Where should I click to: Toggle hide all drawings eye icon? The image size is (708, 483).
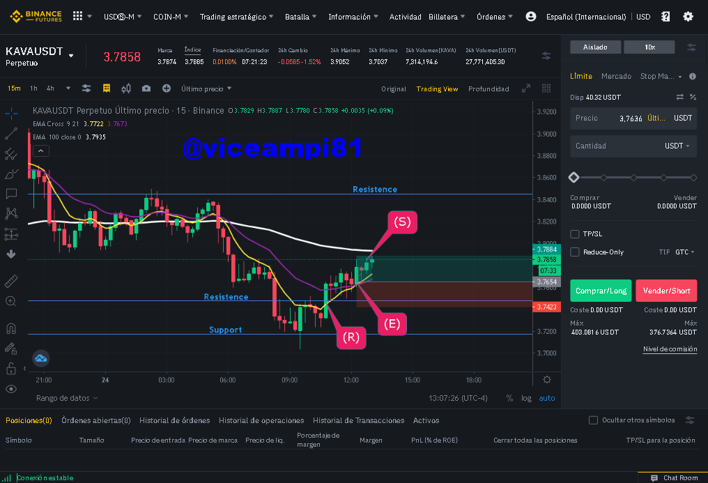pyautogui.click(x=11, y=389)
